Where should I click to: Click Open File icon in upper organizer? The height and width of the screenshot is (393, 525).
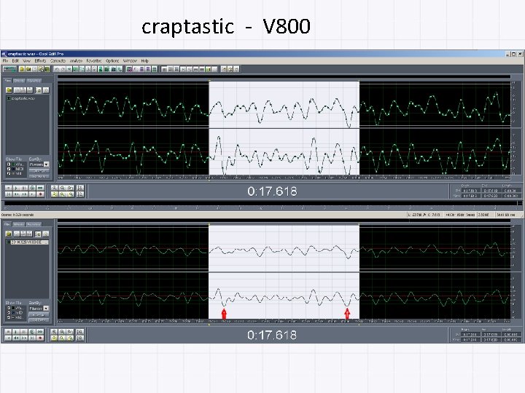[x=9, y=90]
